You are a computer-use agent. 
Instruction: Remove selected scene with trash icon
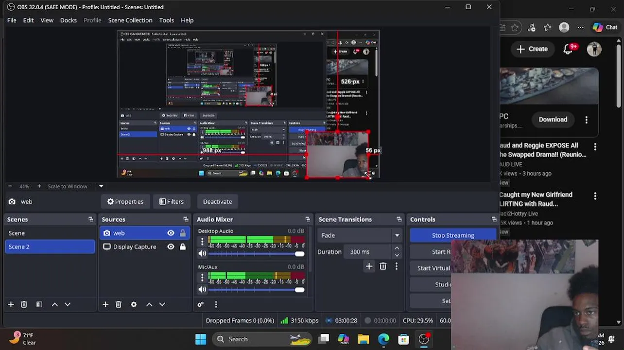24,304
